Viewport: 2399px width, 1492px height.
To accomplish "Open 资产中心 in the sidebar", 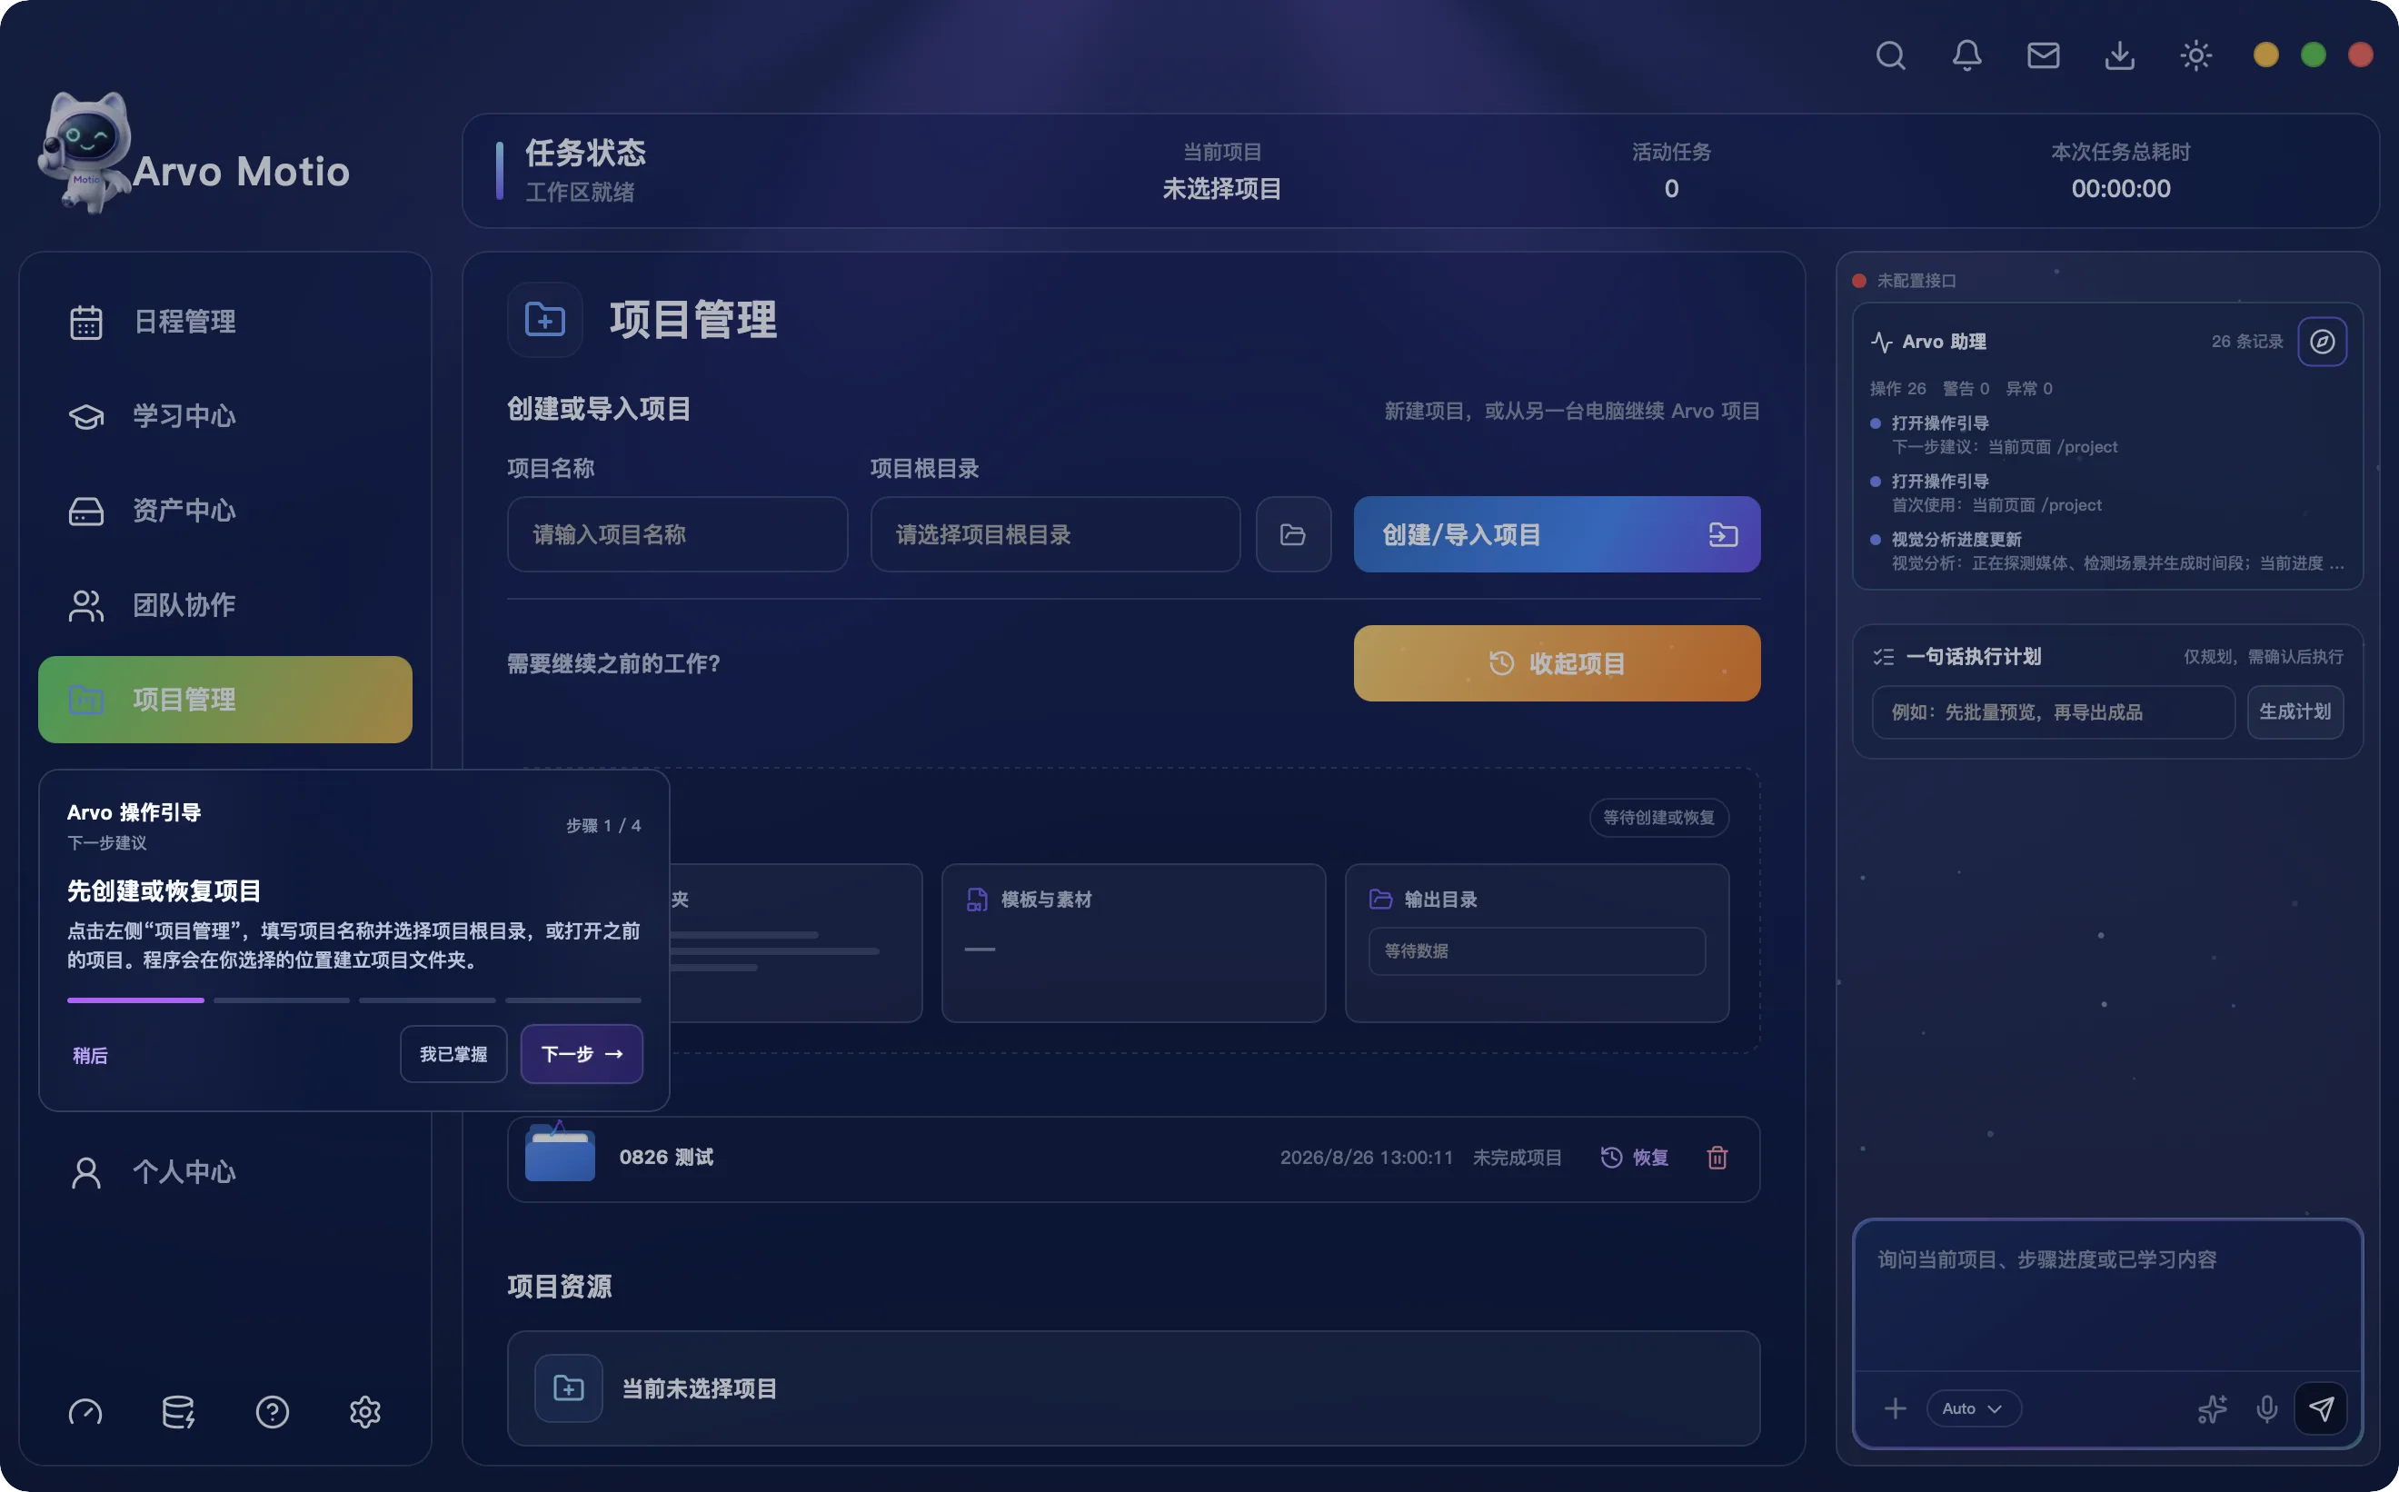I will 225,510.
